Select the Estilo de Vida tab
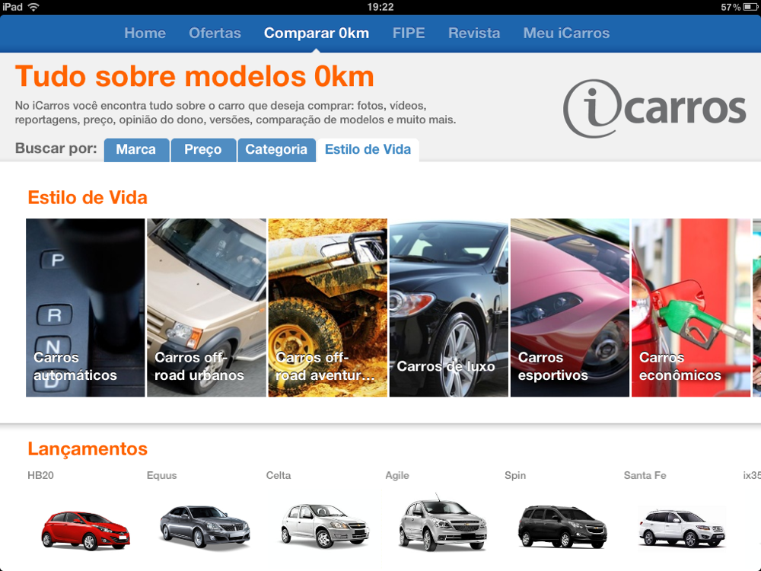 pos(368,149)
